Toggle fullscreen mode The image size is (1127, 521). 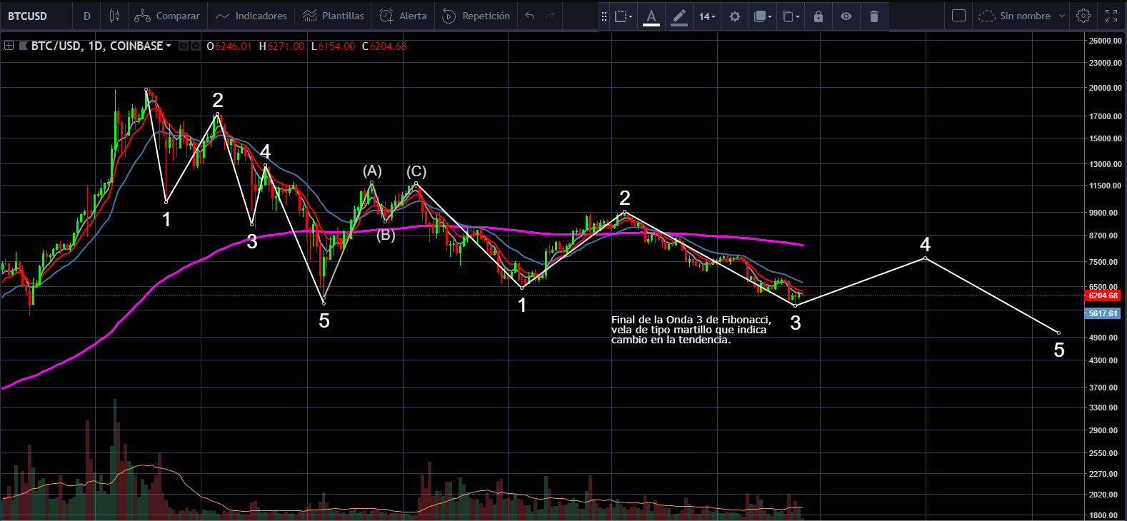pos(1111,16)
